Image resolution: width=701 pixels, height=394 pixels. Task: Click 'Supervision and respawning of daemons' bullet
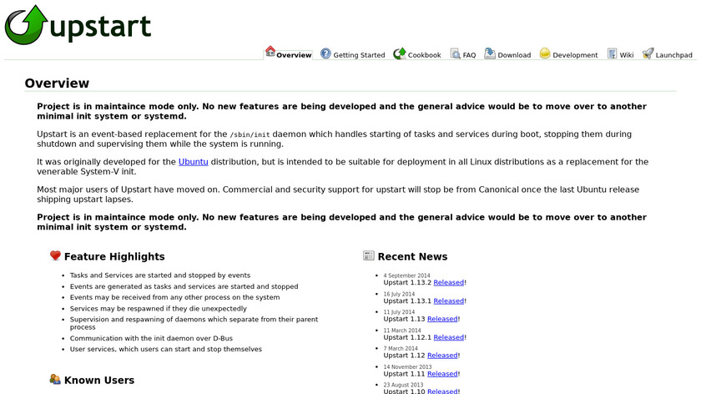point(194,323)
